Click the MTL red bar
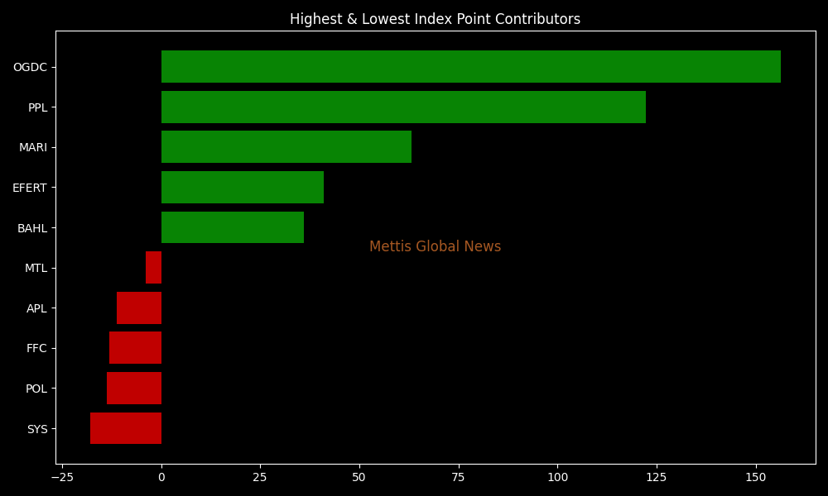The height and width of the screenshot is (496, 828). coord(154,268)
